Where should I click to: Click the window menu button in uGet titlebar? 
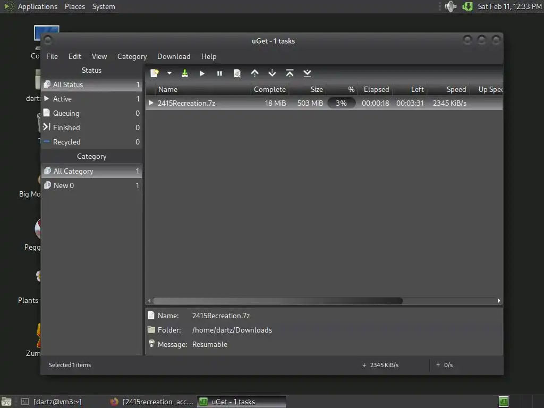pyautogui.click(x=48, y=40)
